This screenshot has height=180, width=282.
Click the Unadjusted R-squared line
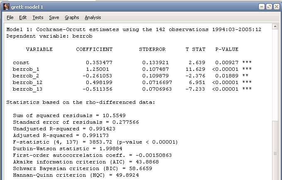tap(64, 129)
